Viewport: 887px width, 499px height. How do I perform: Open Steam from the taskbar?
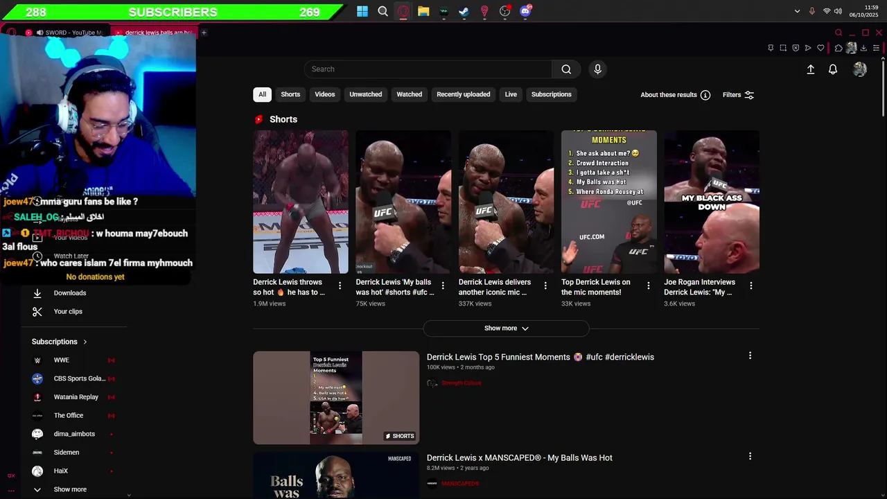coord(464,11)
